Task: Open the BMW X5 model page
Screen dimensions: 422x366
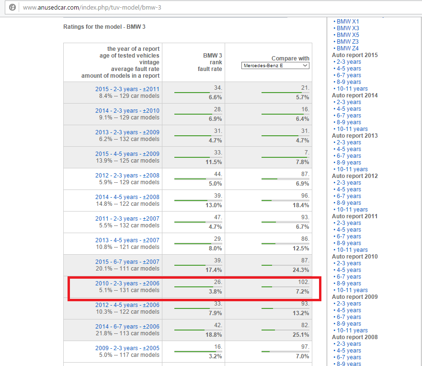Action: [x=348, y=35]
